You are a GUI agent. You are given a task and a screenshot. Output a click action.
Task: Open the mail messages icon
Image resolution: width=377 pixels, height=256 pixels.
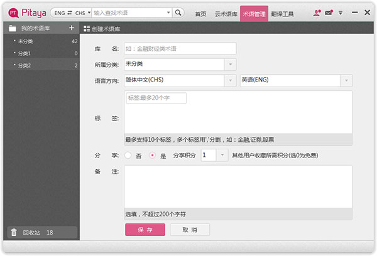329,13
